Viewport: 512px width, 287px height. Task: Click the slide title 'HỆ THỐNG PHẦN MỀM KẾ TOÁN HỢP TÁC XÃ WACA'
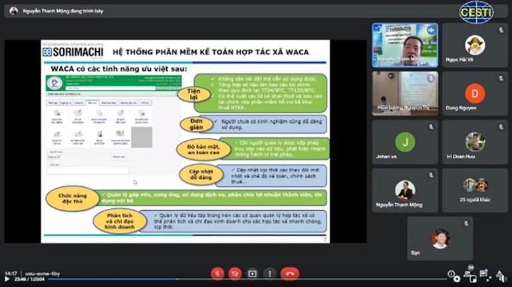tap(211, 52)
